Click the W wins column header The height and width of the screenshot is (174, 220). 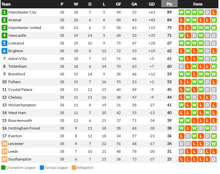click(76, 4)
